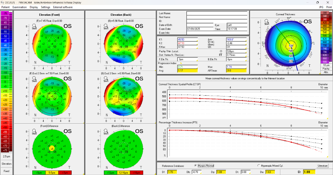Click the Literature button

pyautogui.click(x=322, y=165)
